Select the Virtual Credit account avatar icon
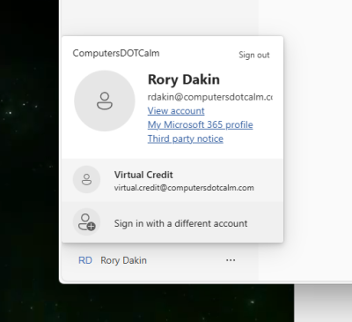This screenshot has height=322, width=352. click(x=86, y=179)
